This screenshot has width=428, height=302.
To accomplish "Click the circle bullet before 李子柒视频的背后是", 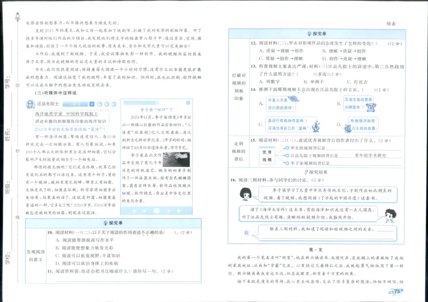I will (287, 163).
